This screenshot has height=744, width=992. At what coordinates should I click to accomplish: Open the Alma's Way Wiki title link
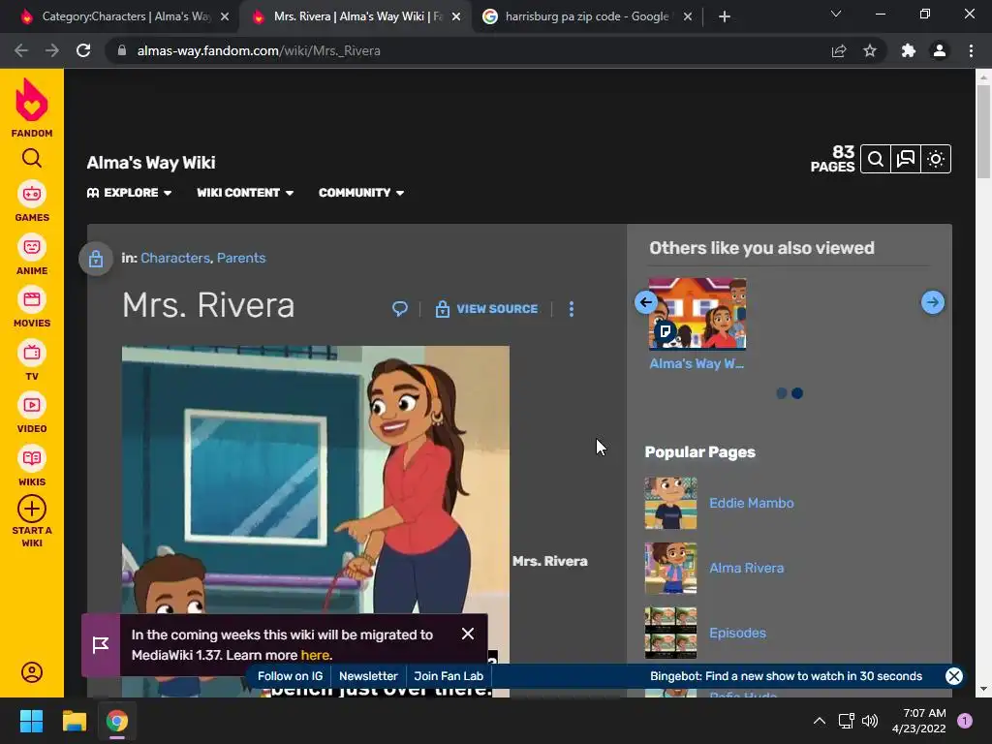click(150, 163)
